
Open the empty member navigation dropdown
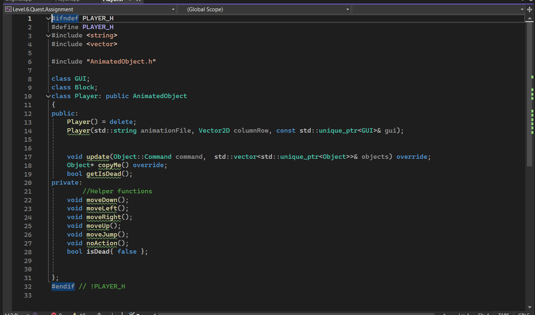click(x=522, y=9)
